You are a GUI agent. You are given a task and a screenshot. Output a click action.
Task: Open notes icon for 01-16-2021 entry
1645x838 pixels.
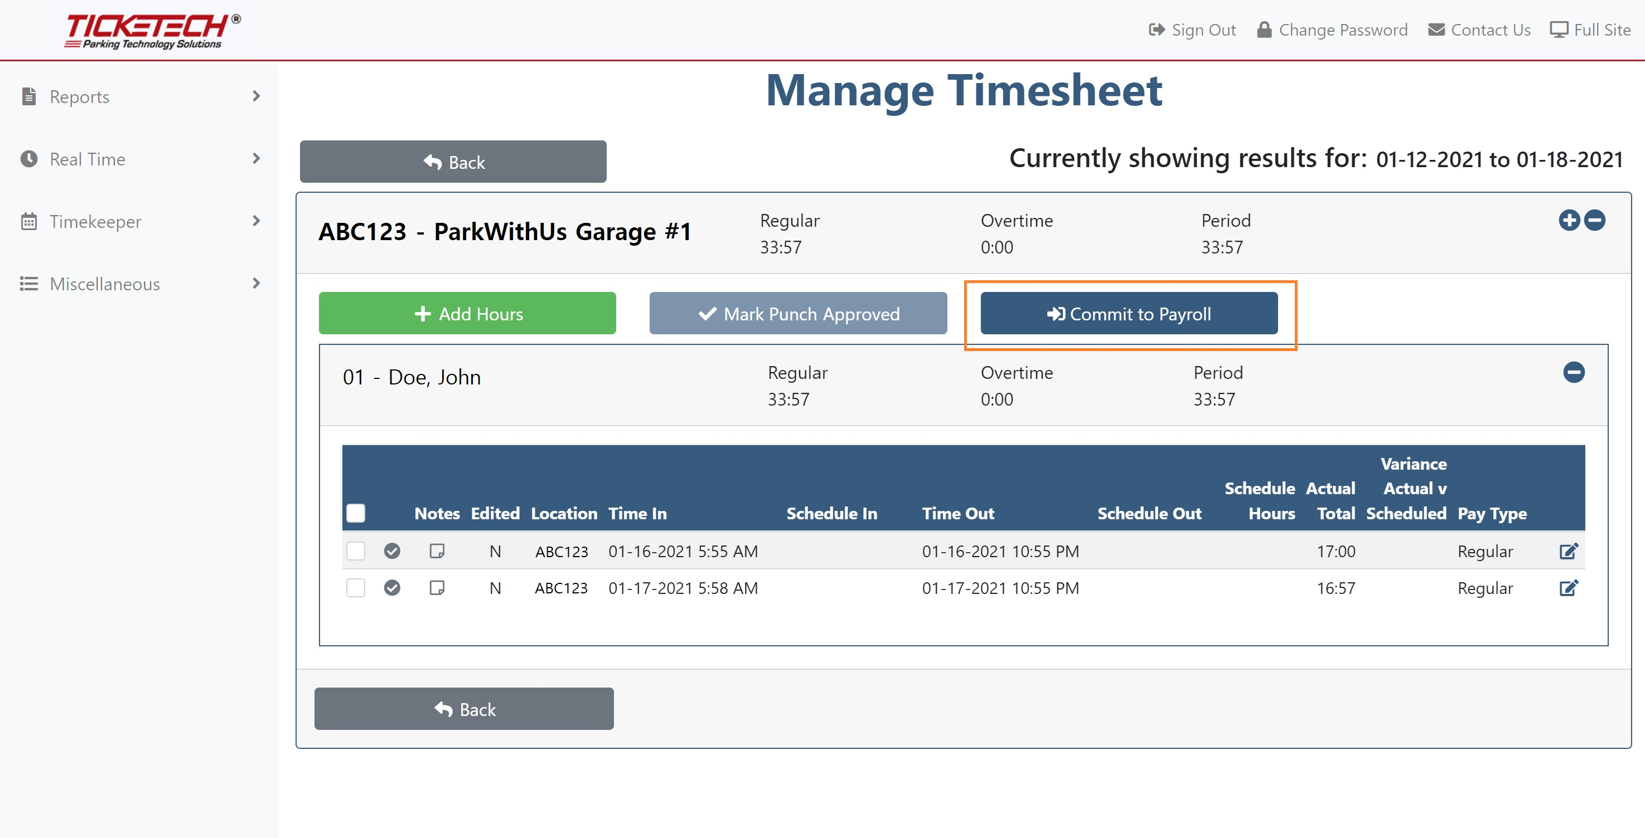[x=437, y=551]
